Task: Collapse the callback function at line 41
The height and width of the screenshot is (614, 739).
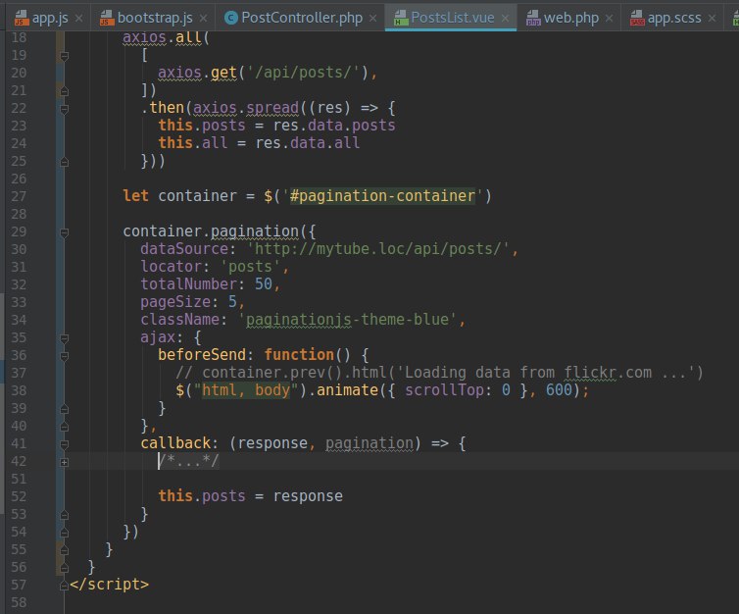Action: pos(65,444)
